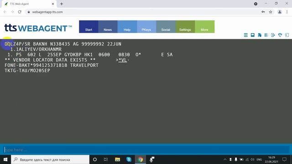The width and height of the screenshot is (292, 164).
Task: Go back with the browser back arrow
Action: [5, 12]
